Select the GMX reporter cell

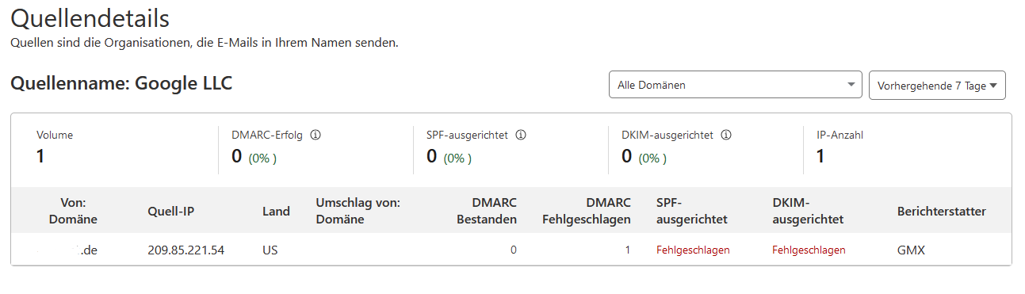[911, 250]
